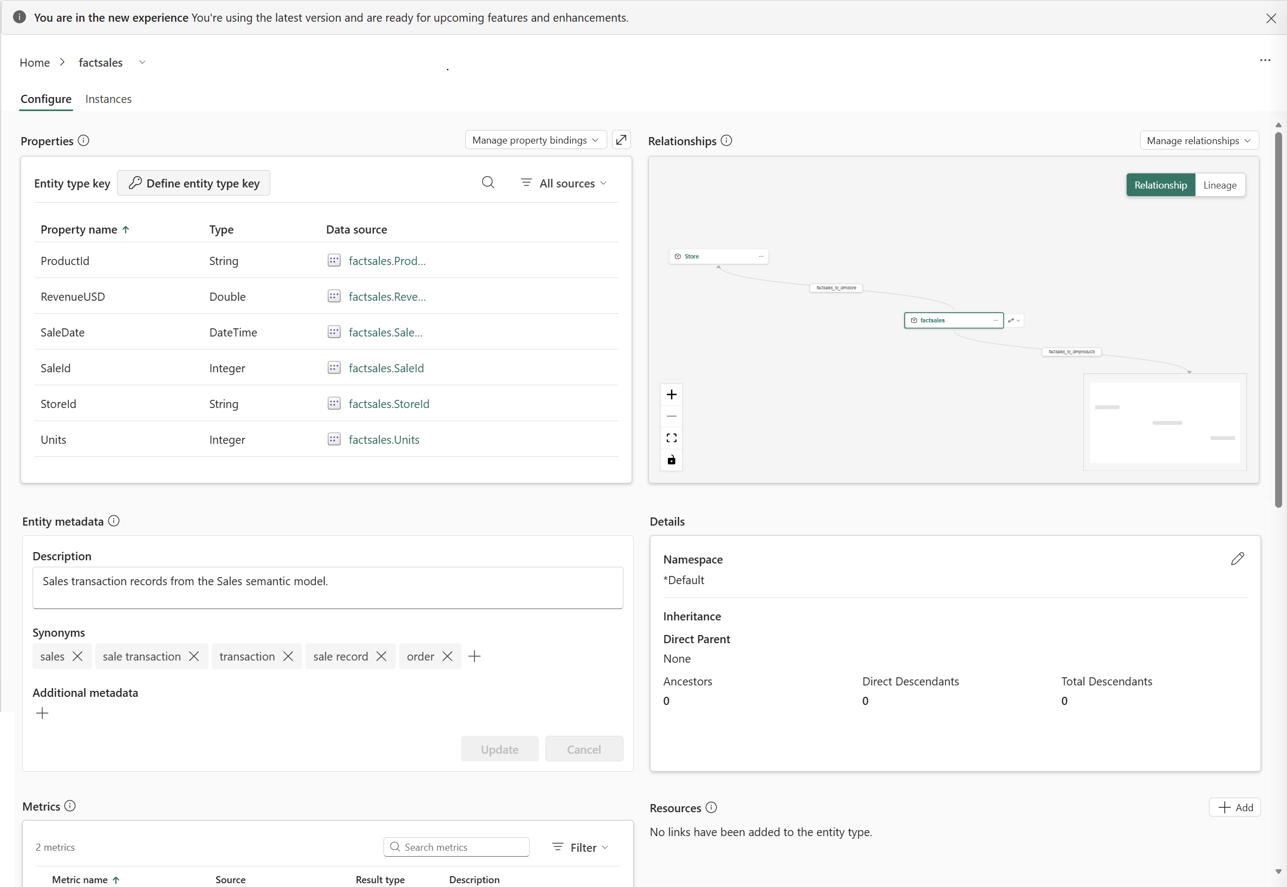Edit the Namespace with the pencil icon
Screen dimensions: 1287x887
[1237, 559]
